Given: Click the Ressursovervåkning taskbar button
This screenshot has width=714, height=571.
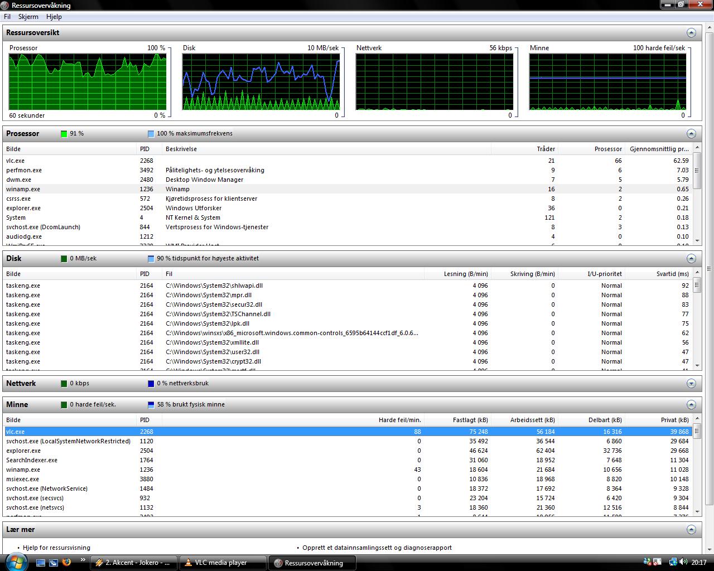Looking at the screenshot, I should coord(313,563).
